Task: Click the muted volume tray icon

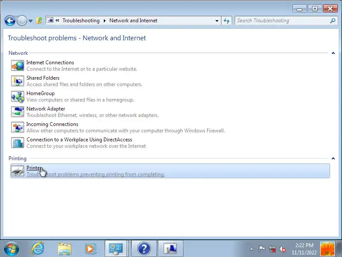Action: pos(283,249)
